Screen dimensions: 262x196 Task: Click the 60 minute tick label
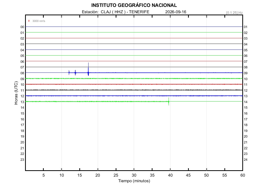click(243, 175)
